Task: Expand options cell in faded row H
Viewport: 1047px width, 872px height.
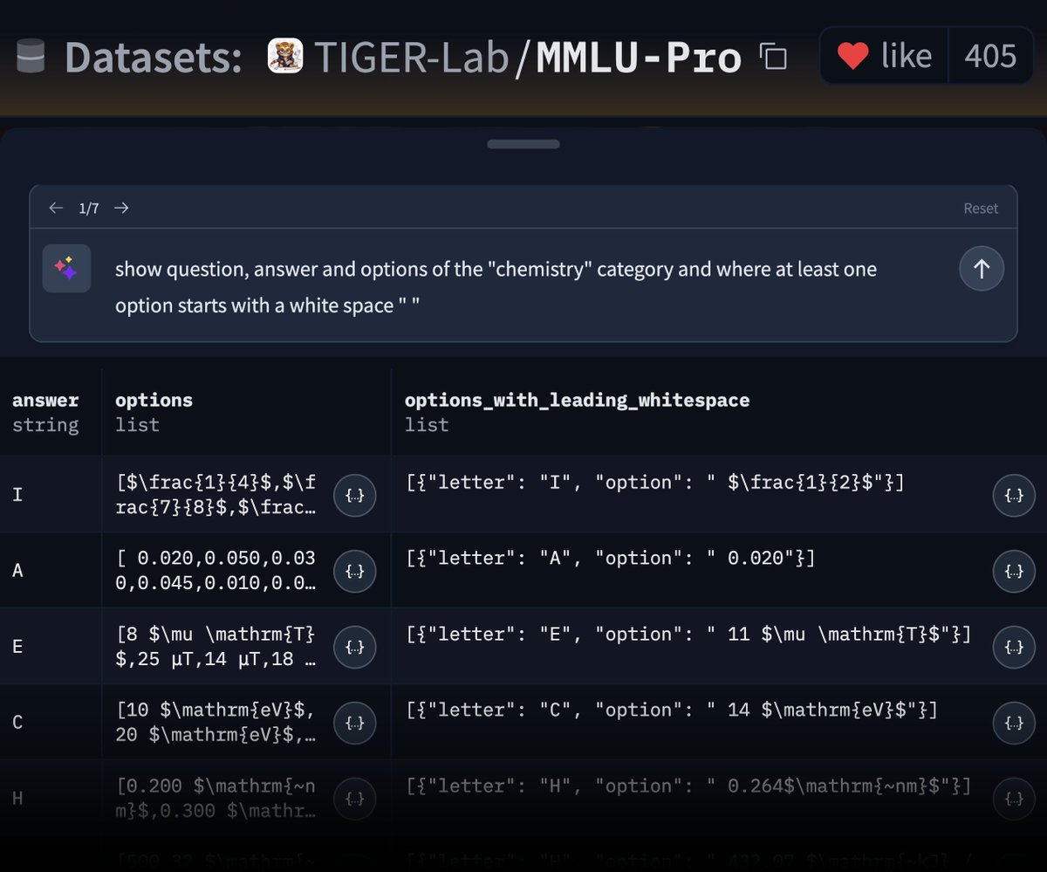Action: tap(355, 799)
